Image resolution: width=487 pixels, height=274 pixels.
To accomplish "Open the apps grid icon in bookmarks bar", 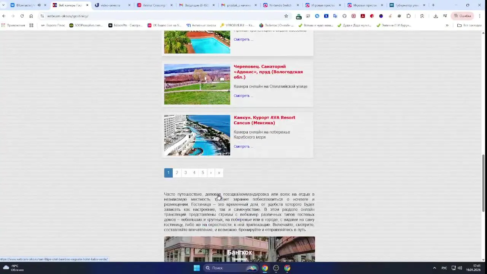I will [31, 25].
